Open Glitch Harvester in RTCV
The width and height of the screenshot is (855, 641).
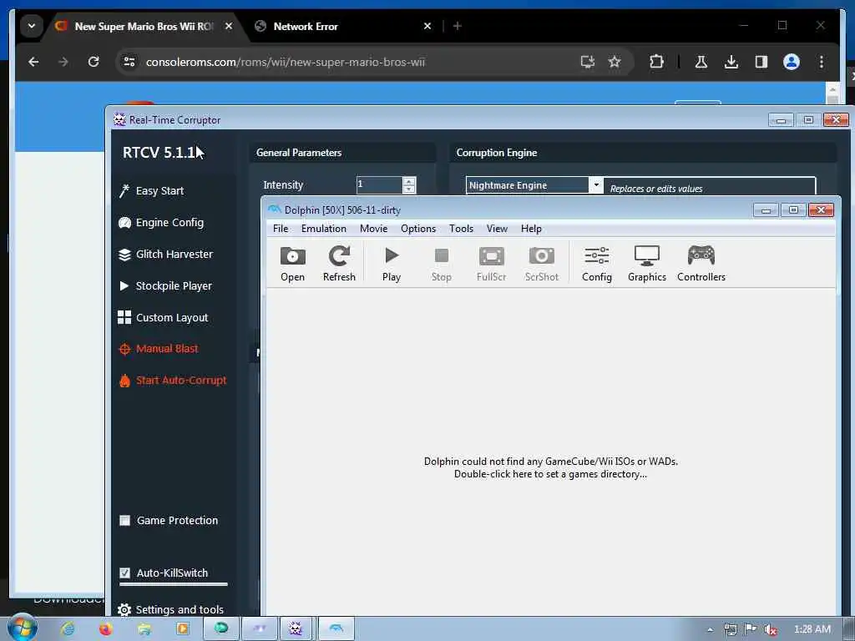(x=165, y=254)
